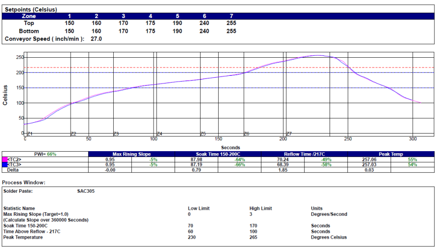Select the TC3 soak time value 87.19
Screen dimensions: 436x248
tap(196, 164)
